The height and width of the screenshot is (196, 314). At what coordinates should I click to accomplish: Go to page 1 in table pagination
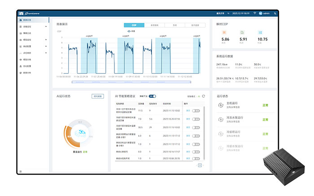click(x=200, y=165)
